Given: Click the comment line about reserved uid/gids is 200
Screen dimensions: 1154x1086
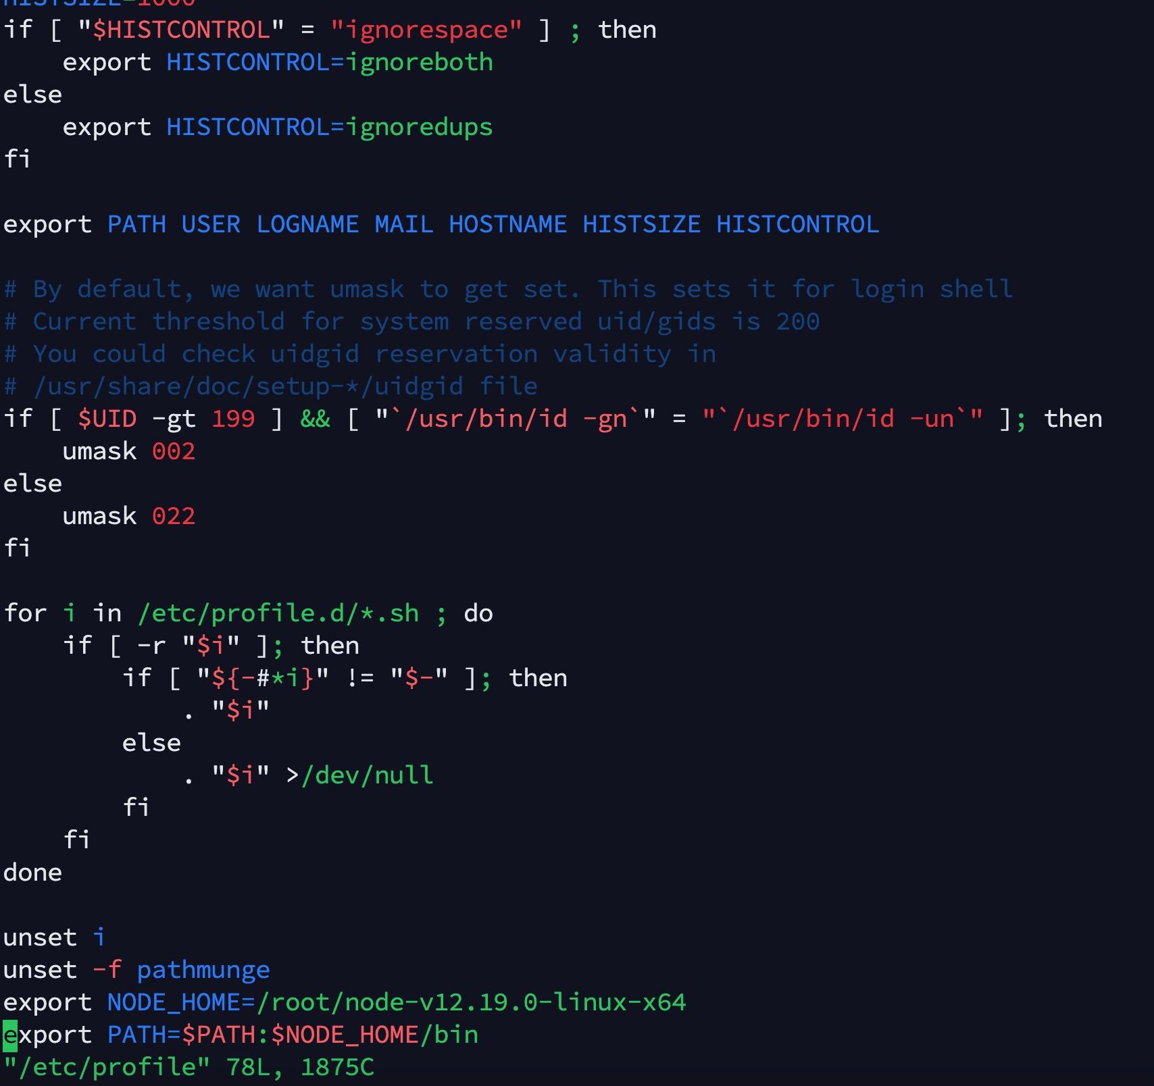Looking at the screenshot, I should click(411, 321).
